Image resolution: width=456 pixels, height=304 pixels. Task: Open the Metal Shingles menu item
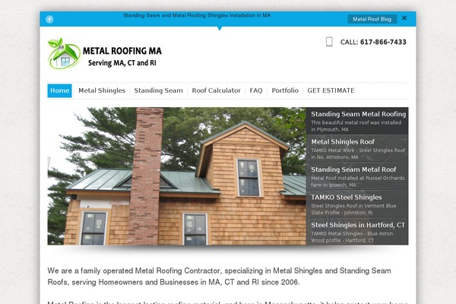point(102,90)
